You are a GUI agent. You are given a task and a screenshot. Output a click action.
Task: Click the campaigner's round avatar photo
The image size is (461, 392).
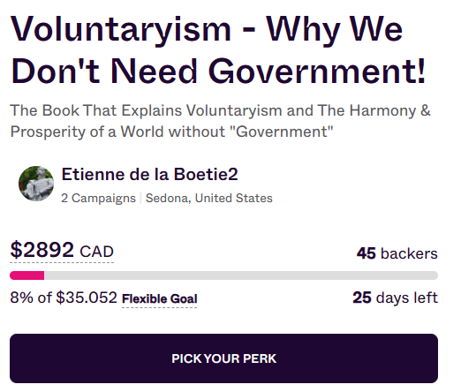(36, 184)
